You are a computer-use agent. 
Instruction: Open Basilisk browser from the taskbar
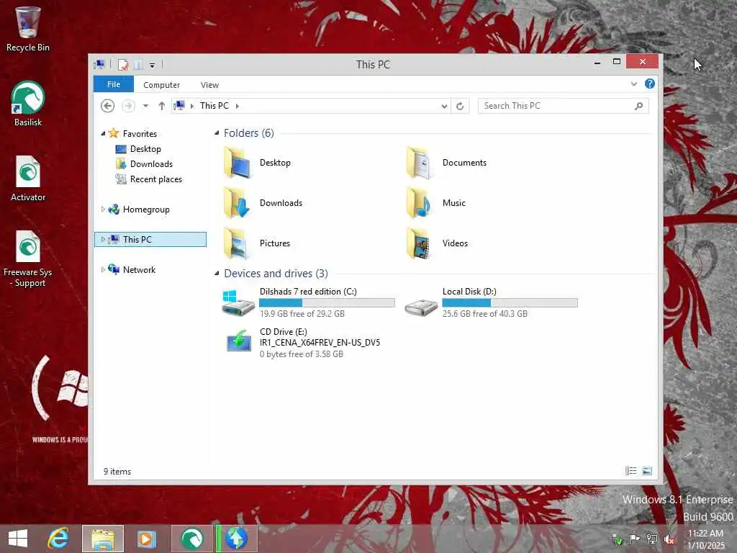click(x=191, y=539)
